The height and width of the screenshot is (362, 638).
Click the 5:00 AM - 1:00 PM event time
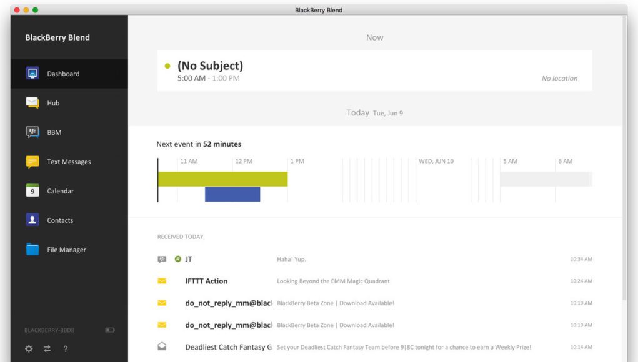coord(208,78)
